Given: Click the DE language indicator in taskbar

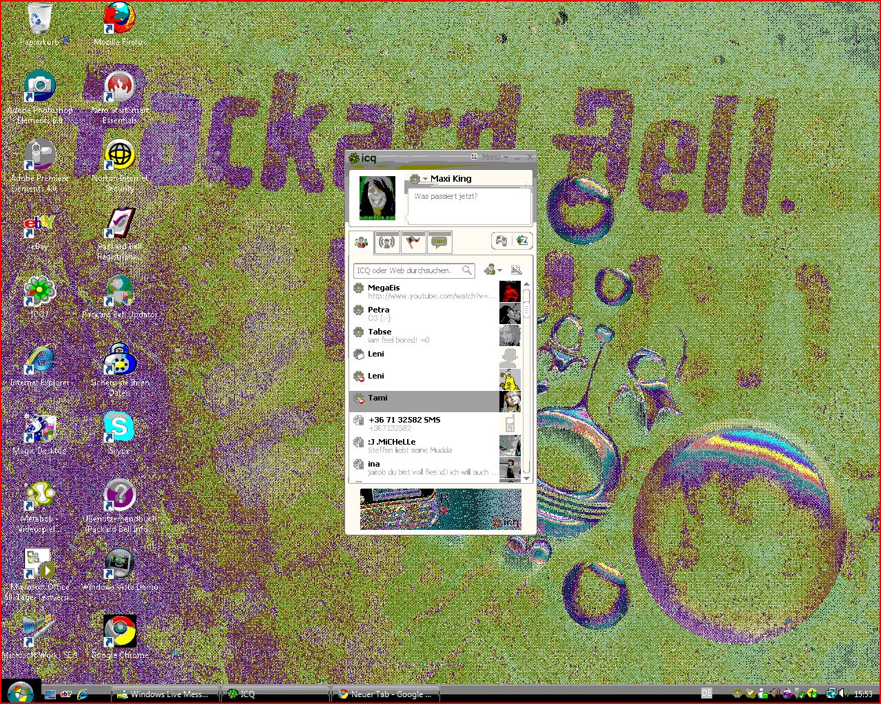Looking at the screenshot, I should point(707,693).
